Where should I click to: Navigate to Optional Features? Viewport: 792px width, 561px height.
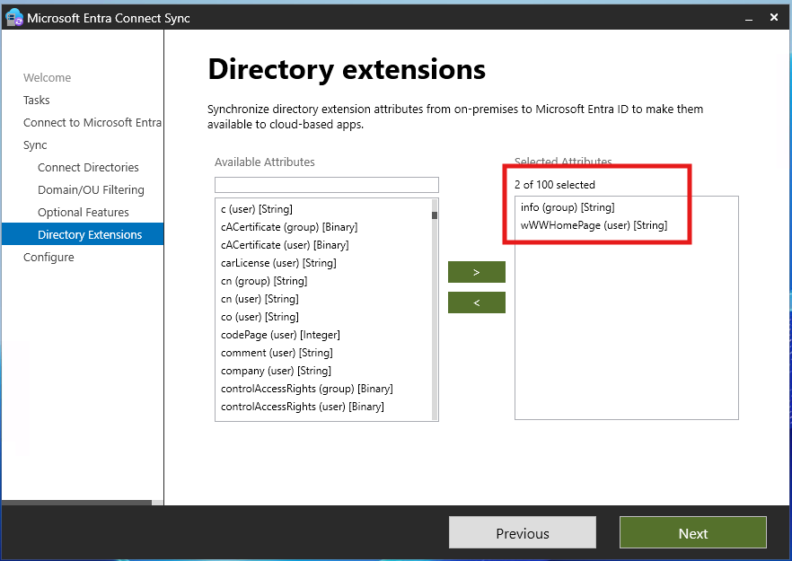84,212
